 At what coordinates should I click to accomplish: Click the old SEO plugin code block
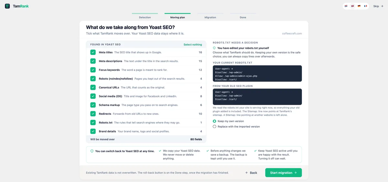(x=257, y=97)
